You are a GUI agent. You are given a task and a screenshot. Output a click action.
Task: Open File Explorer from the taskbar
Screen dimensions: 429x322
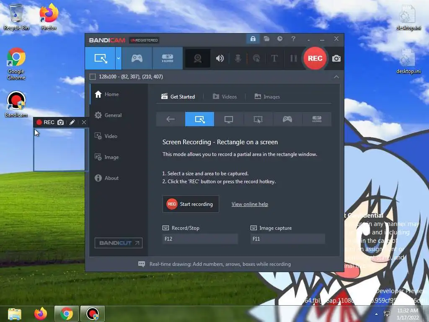tap(15, 314)
